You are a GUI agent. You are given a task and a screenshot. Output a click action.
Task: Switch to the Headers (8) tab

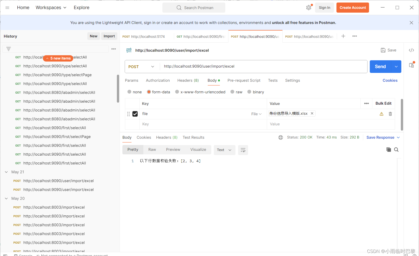tap(188, 80)
